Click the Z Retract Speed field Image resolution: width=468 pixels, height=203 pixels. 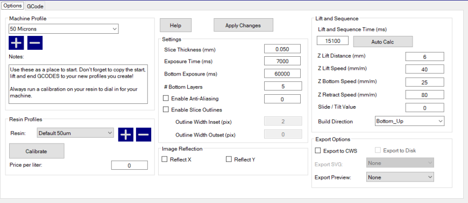425,95
